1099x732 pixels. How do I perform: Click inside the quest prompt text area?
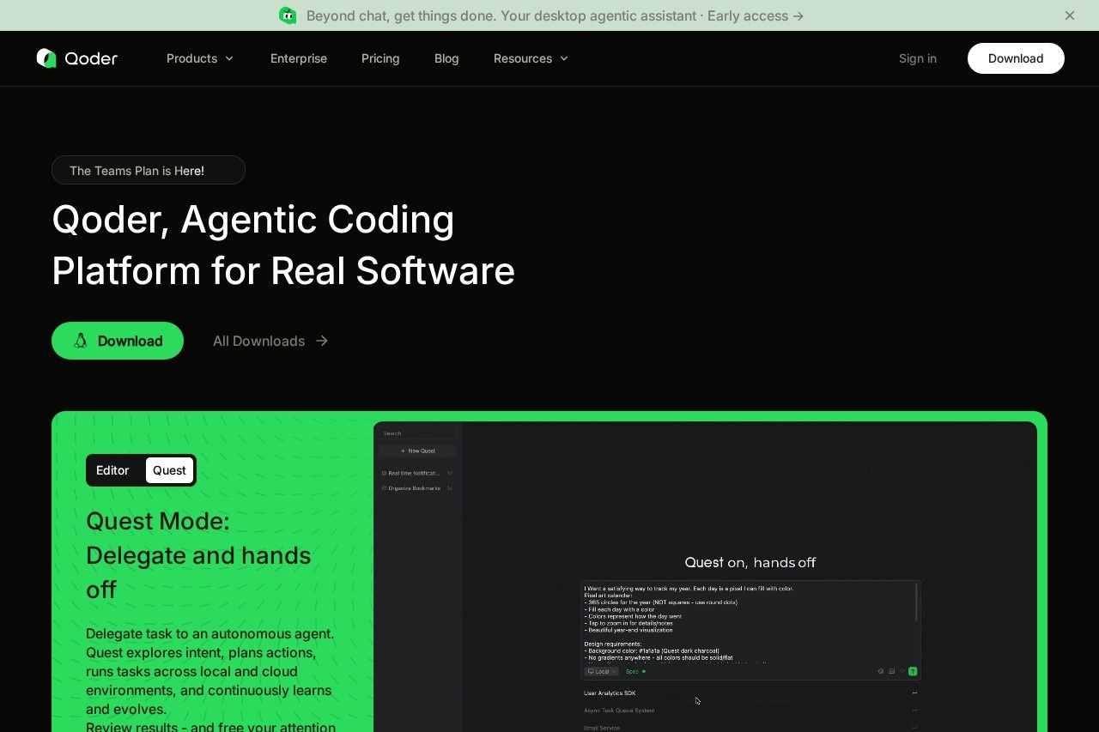coord(747,622)
